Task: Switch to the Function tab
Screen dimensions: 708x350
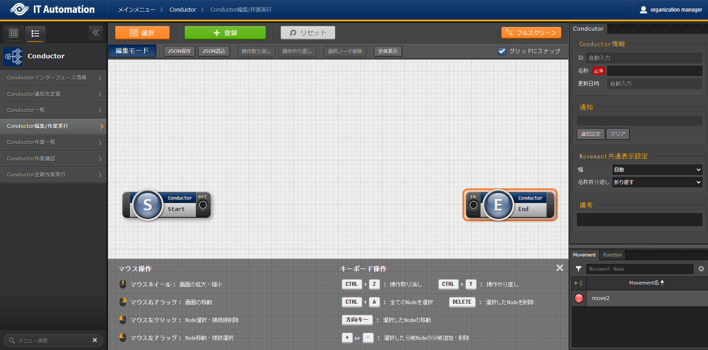Action: (x=612, y=255)
